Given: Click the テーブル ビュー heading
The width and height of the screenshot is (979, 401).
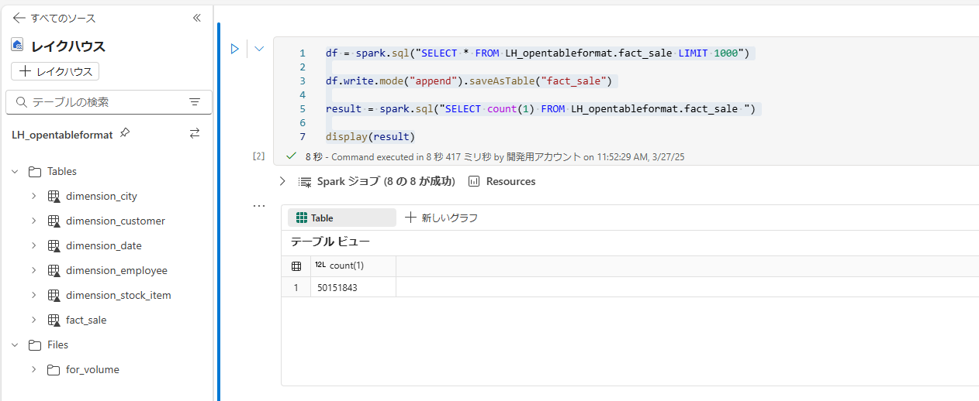Looking at the screenshot, I should click(x=330, y=242).
